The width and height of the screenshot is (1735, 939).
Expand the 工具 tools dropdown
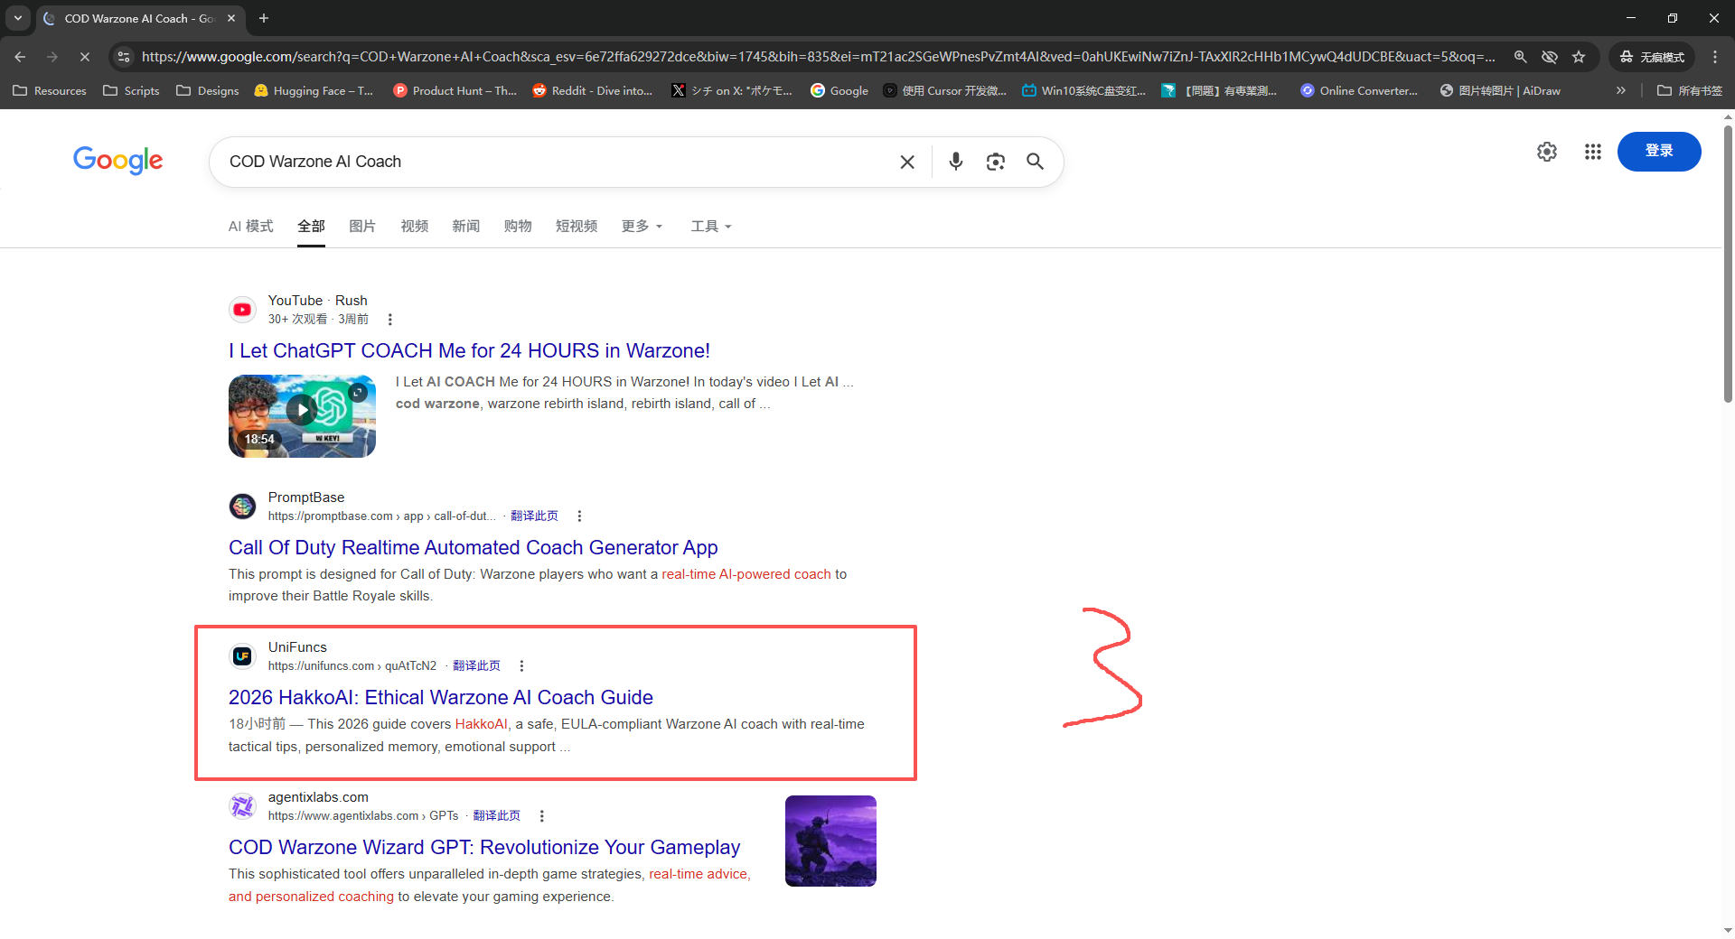[x=710, y=227]
